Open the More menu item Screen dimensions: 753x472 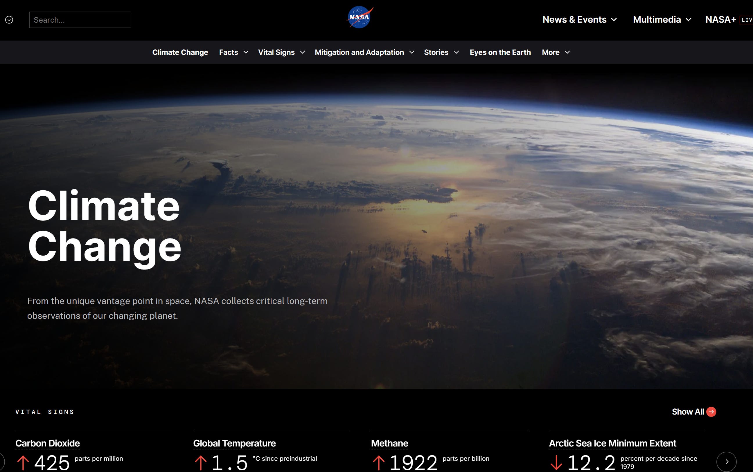551,52
